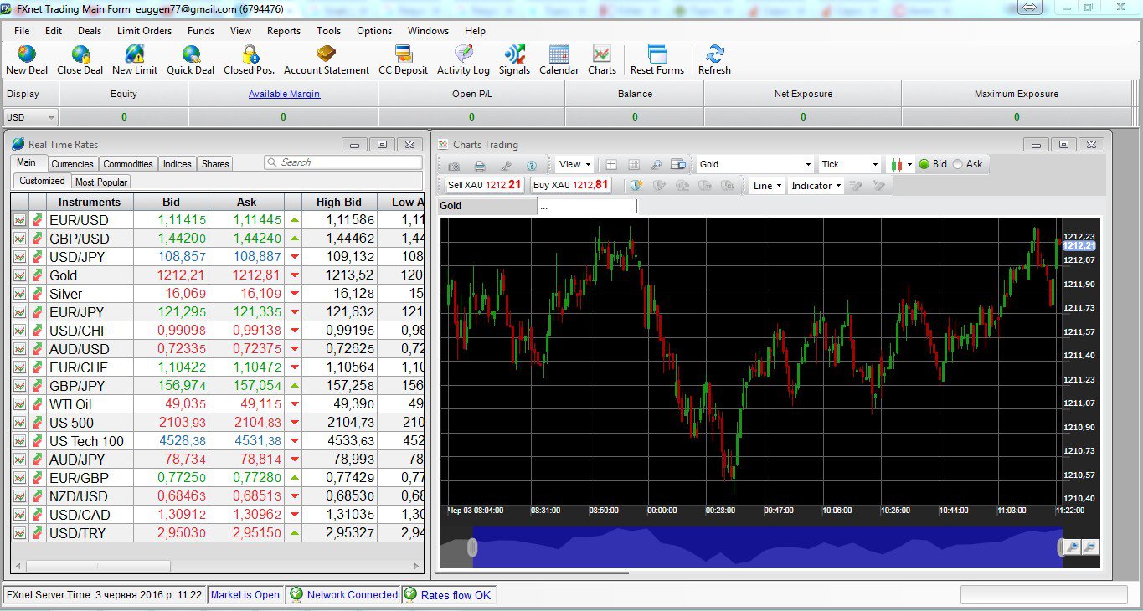Switch to the Commodities tab
Screen dimensions: 1143x611
(x=128, y=164)
